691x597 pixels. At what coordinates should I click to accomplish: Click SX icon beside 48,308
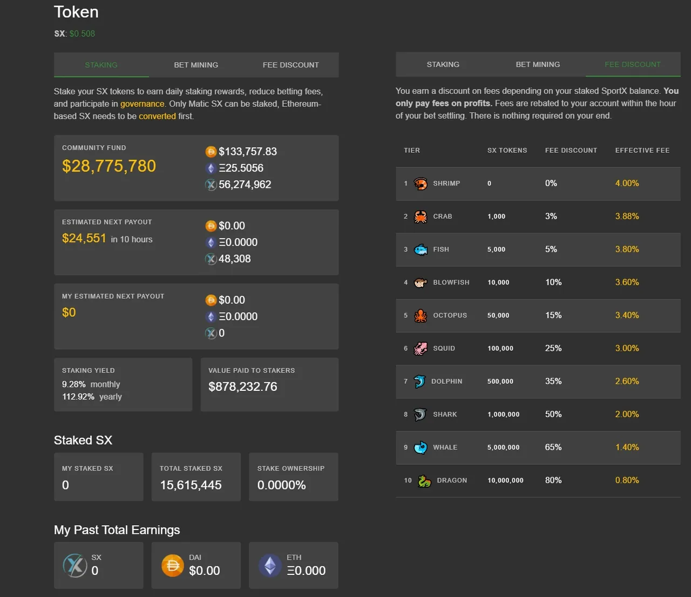click(211, 259)
